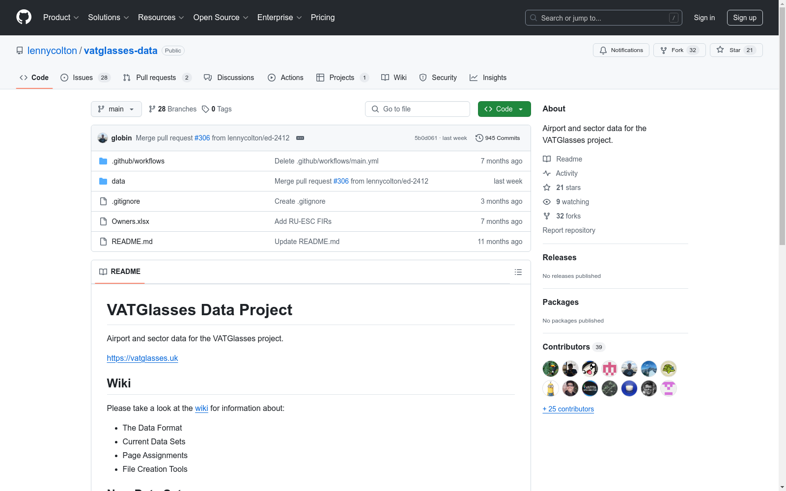View the 945 Commits history
Image resolution: width=786 pixels, height=491 pixels.
498,138
